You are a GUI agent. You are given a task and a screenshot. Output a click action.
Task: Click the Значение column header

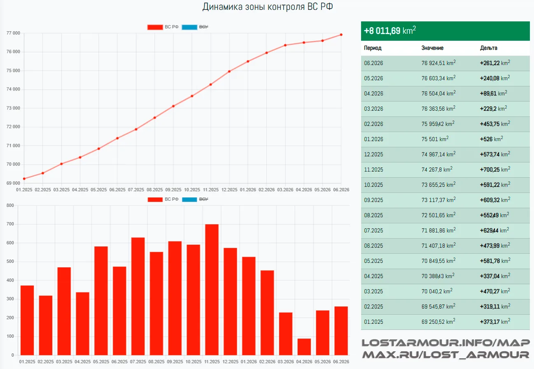[432, 48]
